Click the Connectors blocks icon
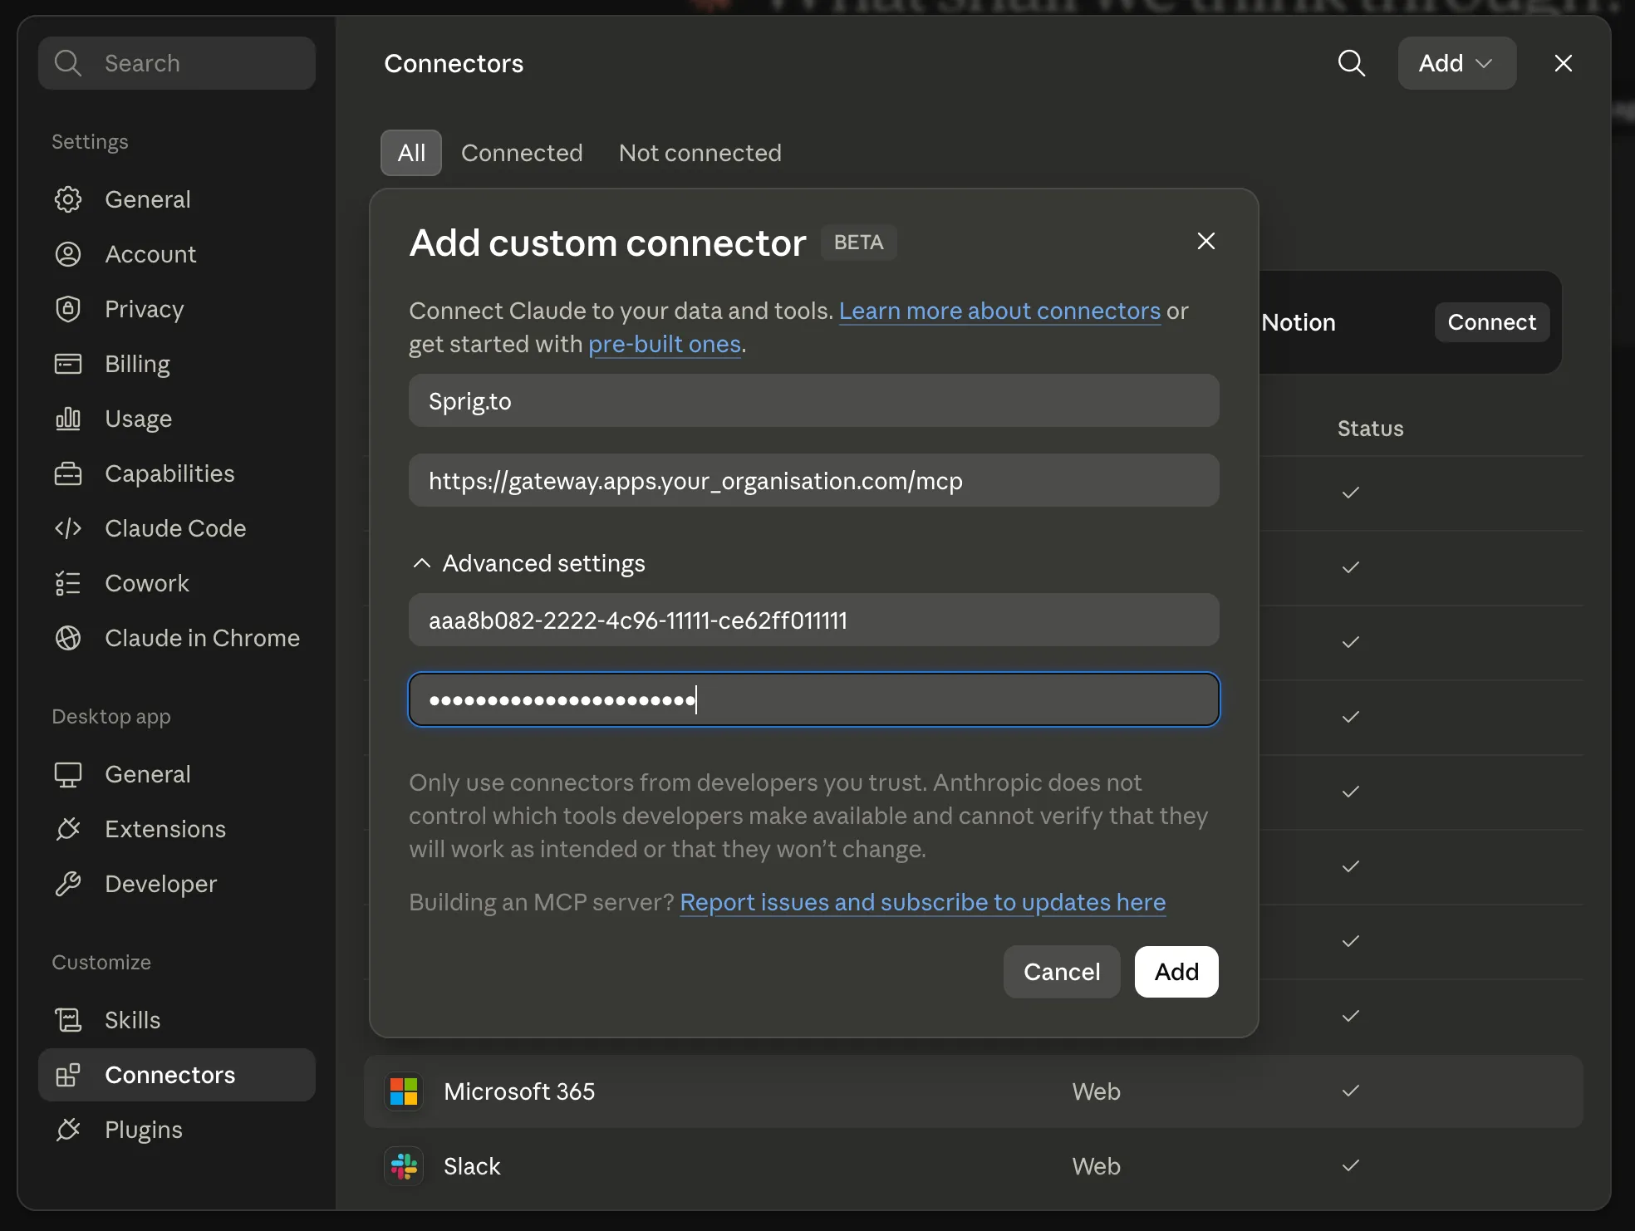Viewport: 1635px width, 1231px height. coord(68,1075)
